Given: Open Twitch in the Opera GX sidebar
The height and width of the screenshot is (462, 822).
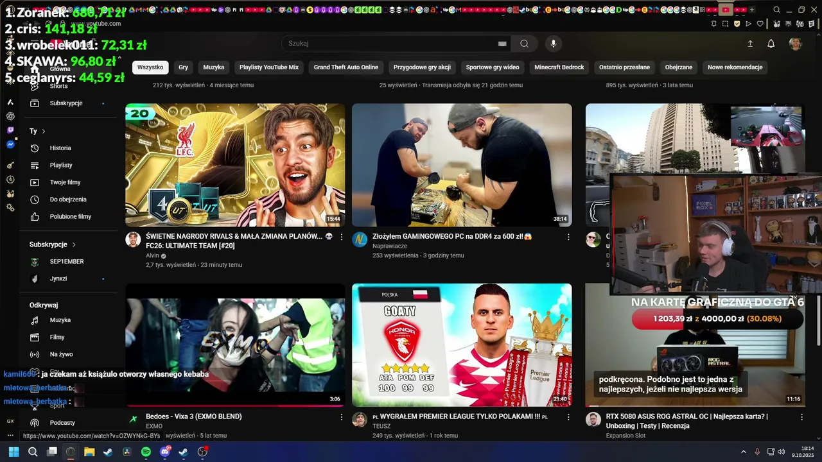Looking at the screenshot, I should coord(10,130).
